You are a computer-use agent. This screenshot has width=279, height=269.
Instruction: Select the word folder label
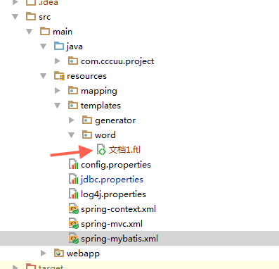105,135
